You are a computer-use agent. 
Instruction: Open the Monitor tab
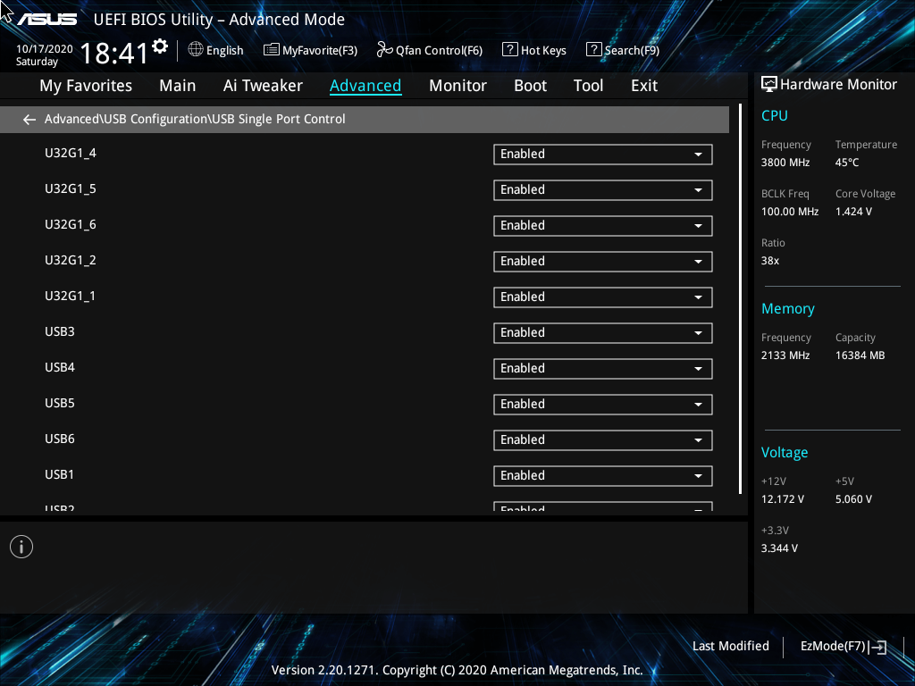coord(457,86)
